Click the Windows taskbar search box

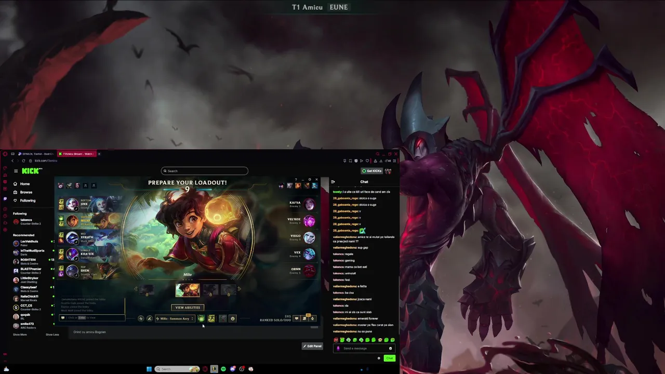point(177,369)
